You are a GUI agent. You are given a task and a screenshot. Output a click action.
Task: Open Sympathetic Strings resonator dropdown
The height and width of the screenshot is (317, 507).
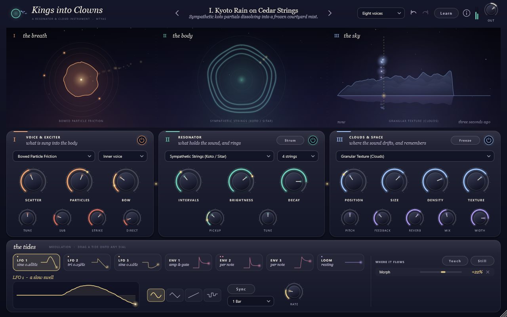pos(219,156)
